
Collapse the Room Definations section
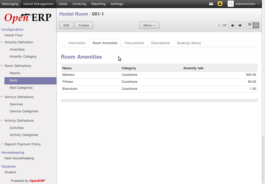click(x=2, y=66)
